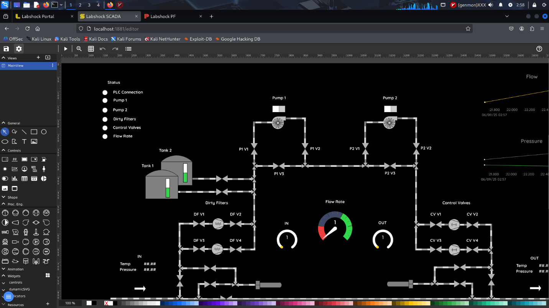
Task: Switch to the Labshock PF tab
Action: 163,16
